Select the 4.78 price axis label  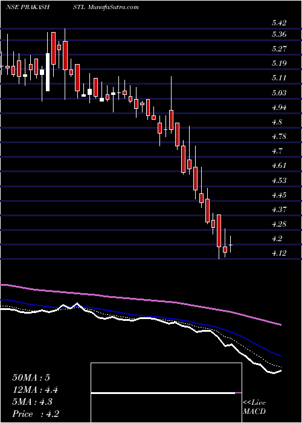[279, 137]
